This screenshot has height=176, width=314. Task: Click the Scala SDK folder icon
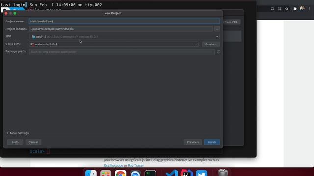32,44
